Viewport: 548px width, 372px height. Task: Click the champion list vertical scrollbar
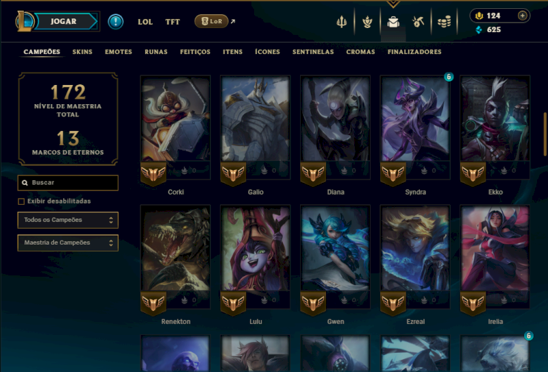coord(545,134)
